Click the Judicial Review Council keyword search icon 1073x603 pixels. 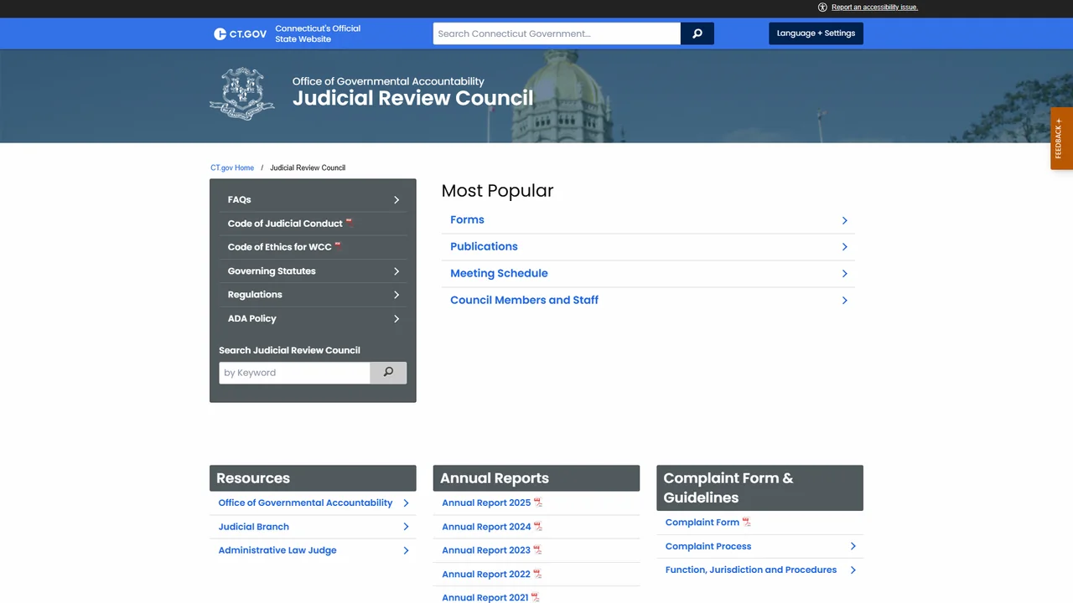388,373
